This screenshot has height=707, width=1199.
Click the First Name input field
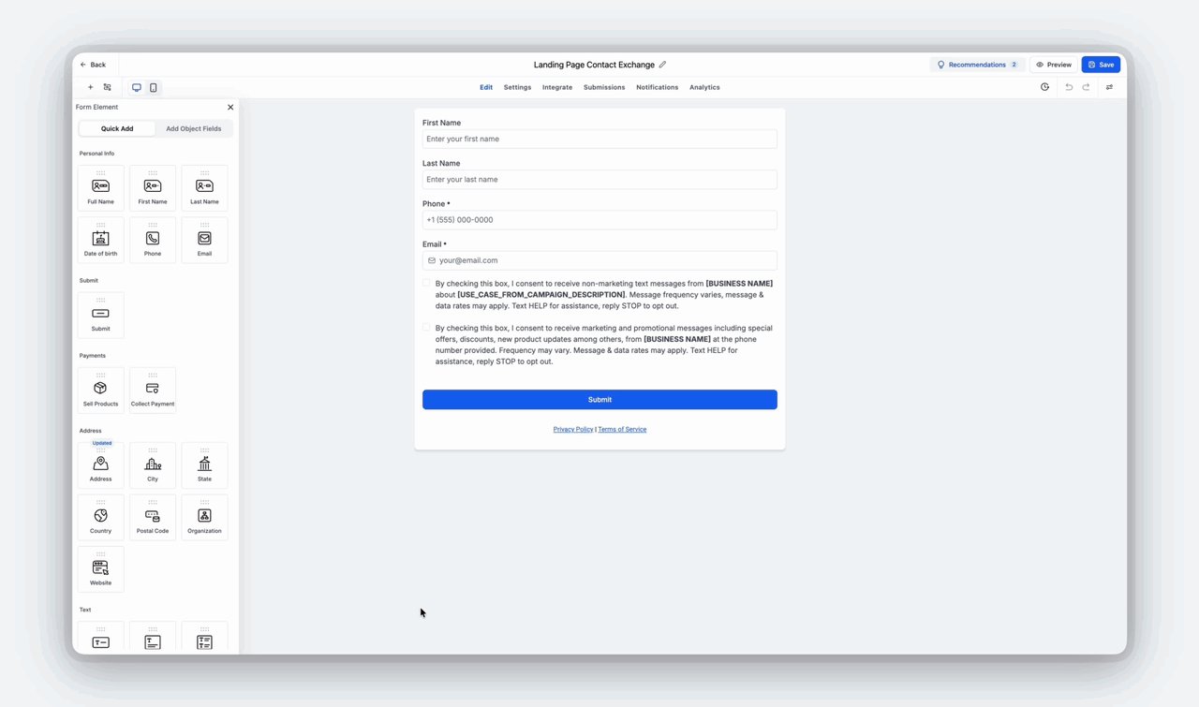[599, 139]
